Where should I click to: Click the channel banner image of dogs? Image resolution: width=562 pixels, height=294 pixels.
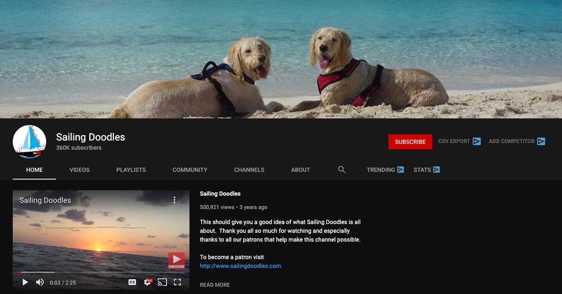pos(281,59)
